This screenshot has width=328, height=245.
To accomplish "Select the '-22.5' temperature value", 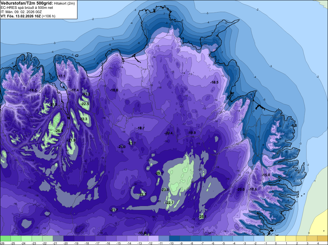I will [85, 104].
